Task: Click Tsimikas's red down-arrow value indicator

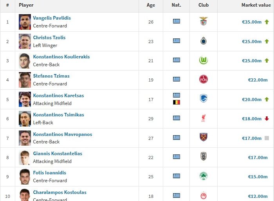Action: [267, 119]
